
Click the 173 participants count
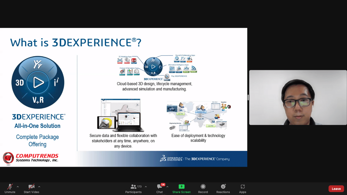(x=139, y=186)
